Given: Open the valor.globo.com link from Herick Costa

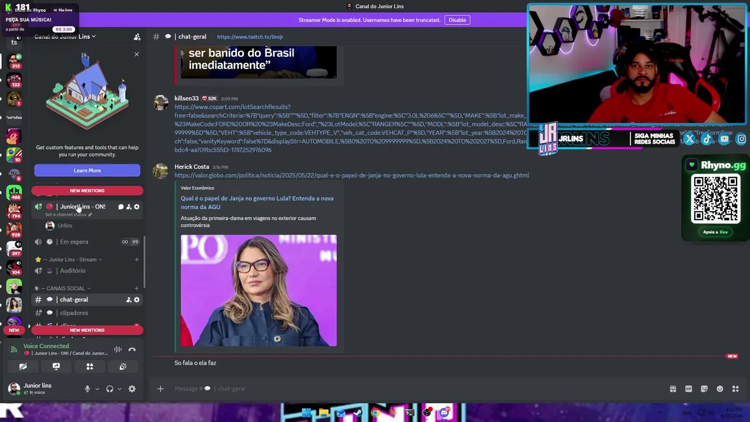Looking at the screenshot, I should coord(352,175).
